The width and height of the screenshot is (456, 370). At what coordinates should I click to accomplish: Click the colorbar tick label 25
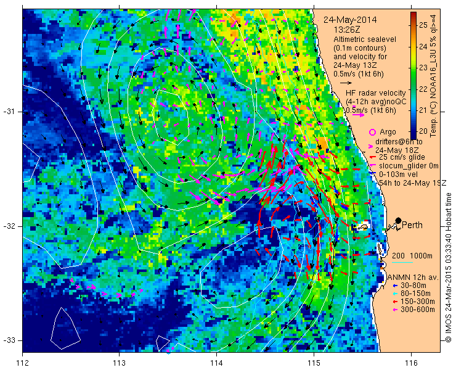(423, 25)
